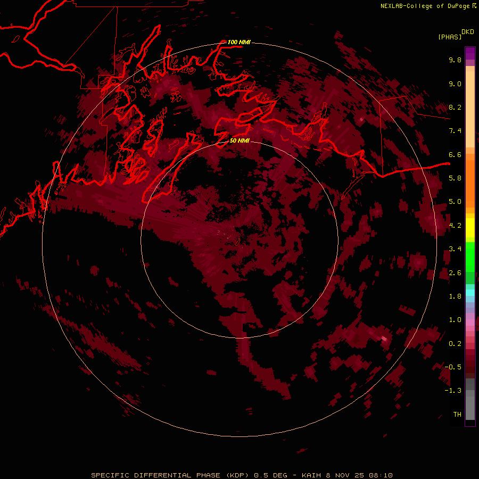Image resolution: width=479 pixels, height=479 pixels.
Task: Click the pink band near the 1.0 value
Action: (470, 323)
